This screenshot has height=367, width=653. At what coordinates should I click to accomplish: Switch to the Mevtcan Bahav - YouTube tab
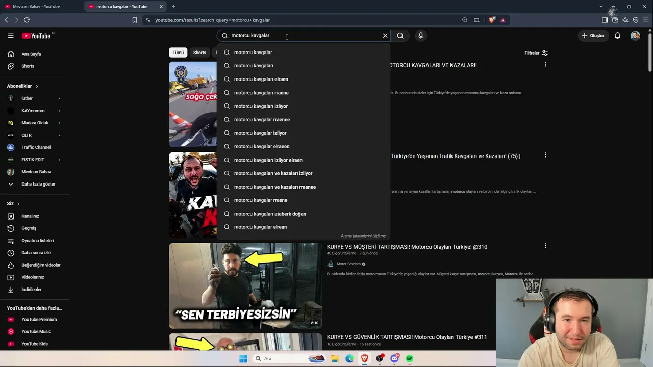coord(42,7)
